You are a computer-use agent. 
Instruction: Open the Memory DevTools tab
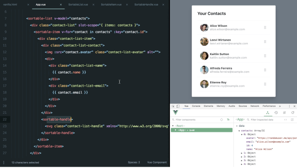221,106
